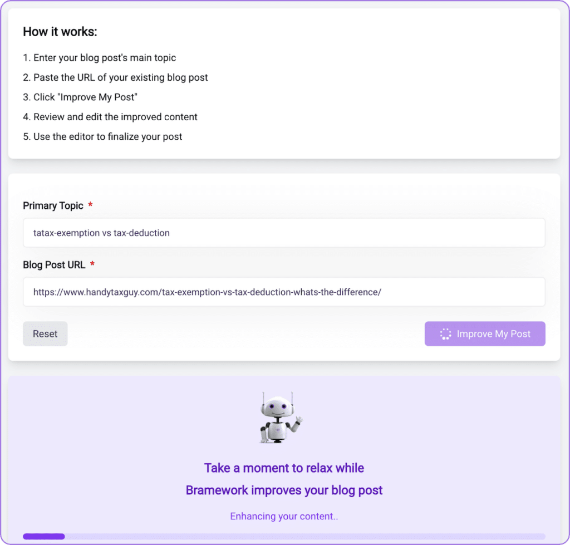Screen dimensions: 570x545
Task: Click the Bramework improves your blog post line
Action: (x=284, y=490)
